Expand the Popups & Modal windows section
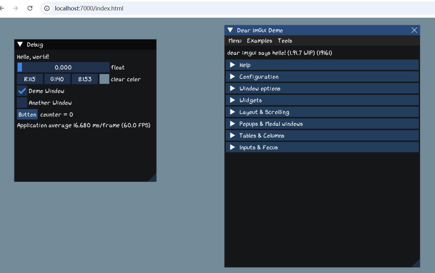435x273 pixels. (322, 124)
